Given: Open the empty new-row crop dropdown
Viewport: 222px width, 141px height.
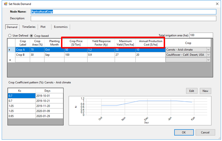Looking at the screenshot, I should [208, 60].
